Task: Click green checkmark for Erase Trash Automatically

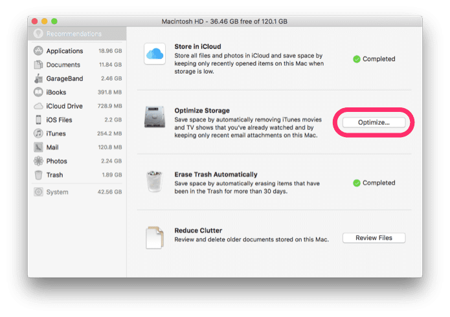Action: 357,183
